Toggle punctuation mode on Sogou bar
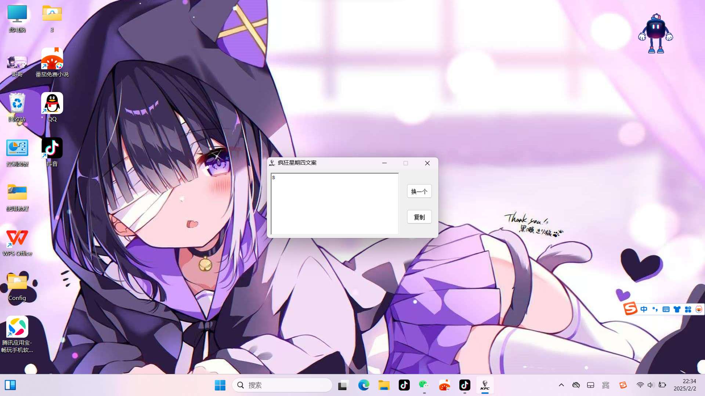 click(x=655, y=309)
